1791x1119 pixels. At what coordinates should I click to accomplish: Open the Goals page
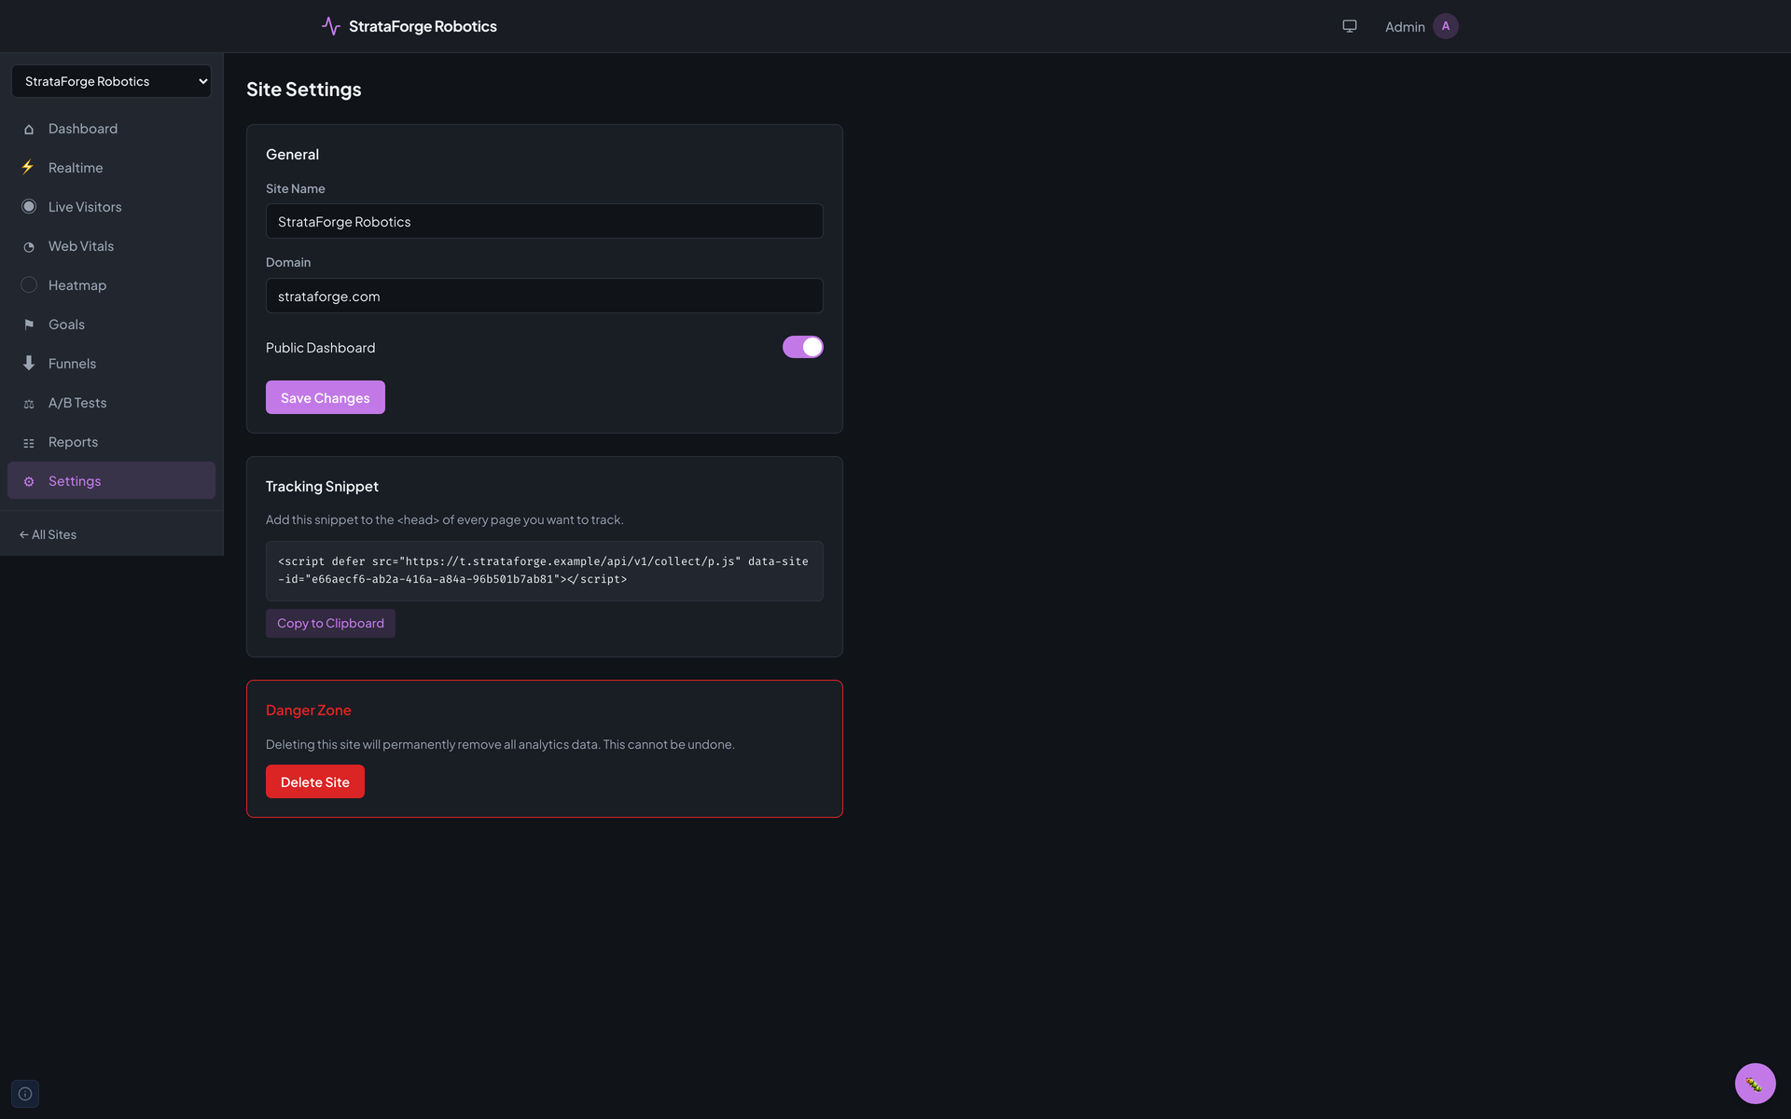point(111,325)
